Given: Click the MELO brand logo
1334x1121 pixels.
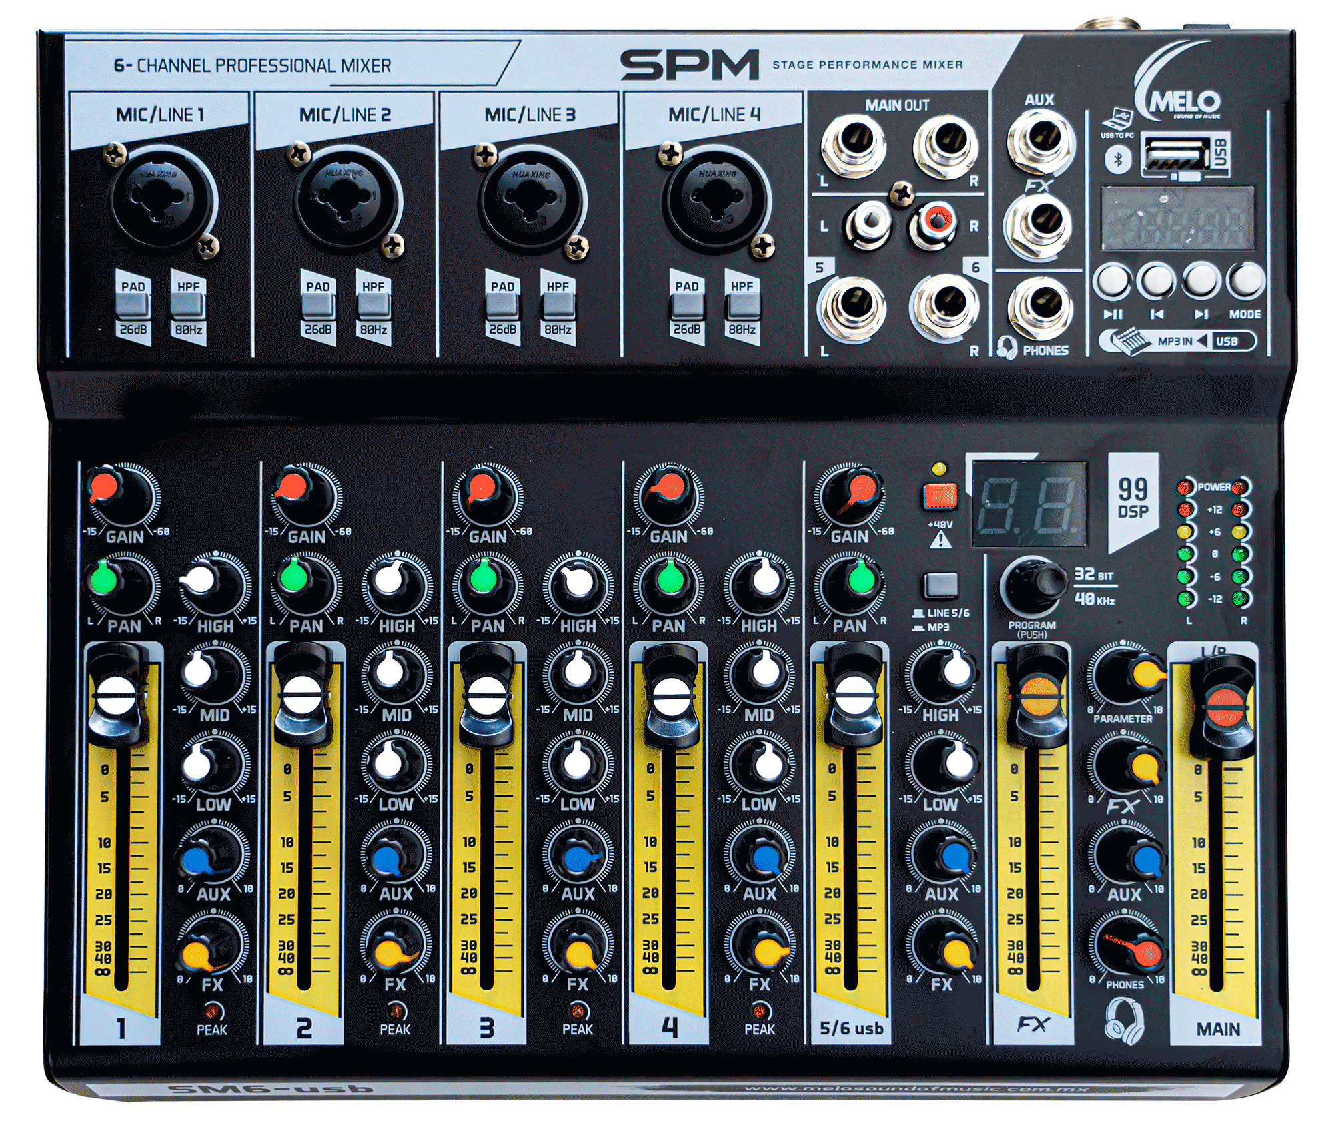Looking at the screenshot, I should pos(1179,81).
